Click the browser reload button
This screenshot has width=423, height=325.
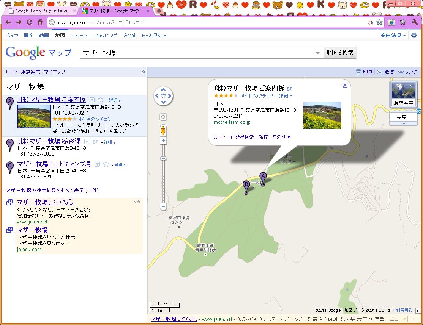(29, 22)
